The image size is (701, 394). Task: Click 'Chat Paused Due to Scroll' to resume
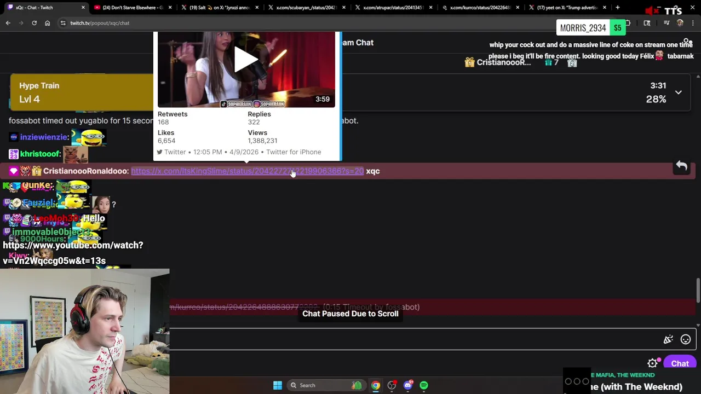(x=350, y=314)
